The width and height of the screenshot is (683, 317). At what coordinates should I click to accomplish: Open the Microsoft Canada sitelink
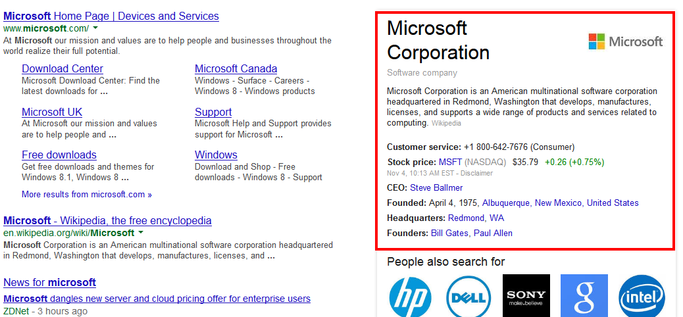(x=236, y=69)
